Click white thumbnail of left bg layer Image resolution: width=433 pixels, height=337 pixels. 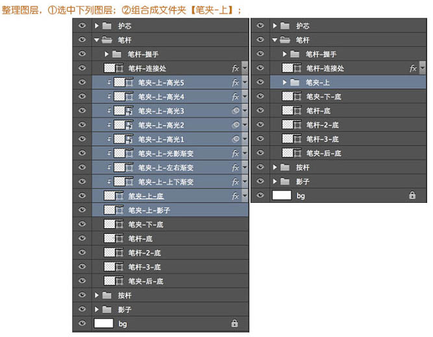[x=104, y=323]
